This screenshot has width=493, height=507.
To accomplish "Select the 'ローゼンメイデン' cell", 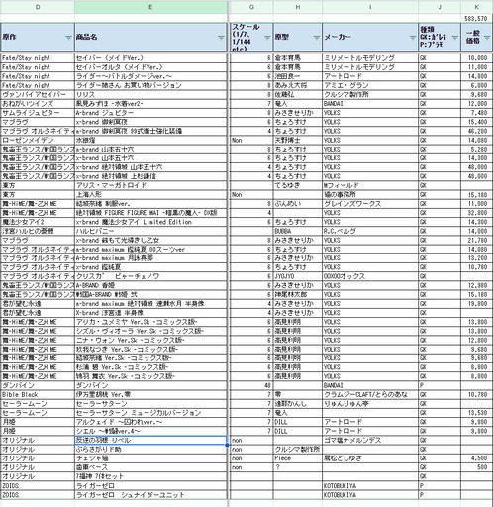I will tap(38, 140).
